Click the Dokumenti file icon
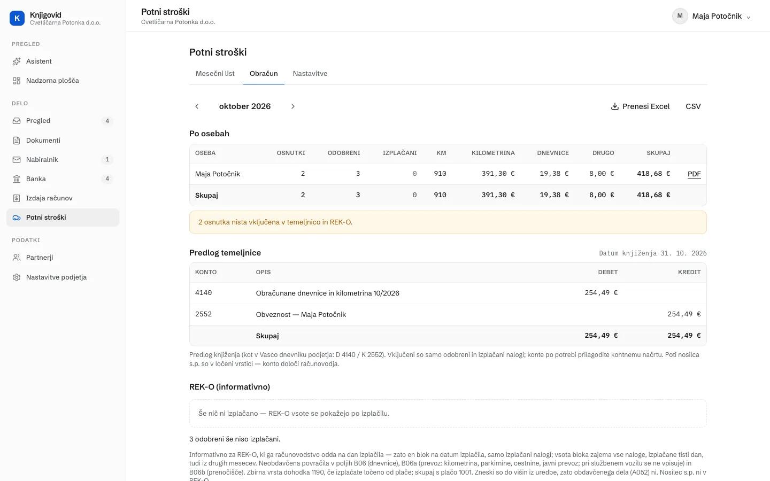The image size is (770, 481). pos(17,141)
